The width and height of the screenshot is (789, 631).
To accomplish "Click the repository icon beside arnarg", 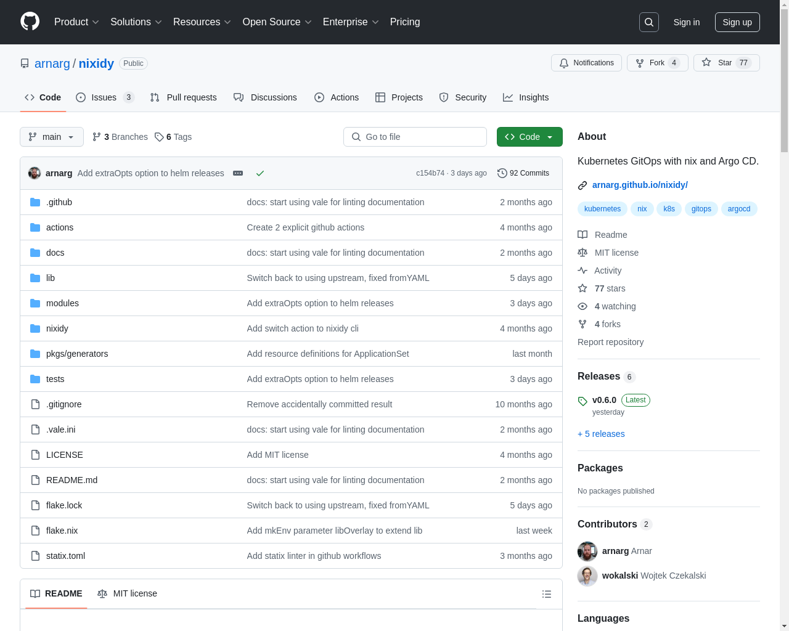I will click(x=25, y=63).
